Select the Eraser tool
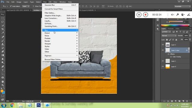This screenshot has width=192, height=108. tap(3, 52)
